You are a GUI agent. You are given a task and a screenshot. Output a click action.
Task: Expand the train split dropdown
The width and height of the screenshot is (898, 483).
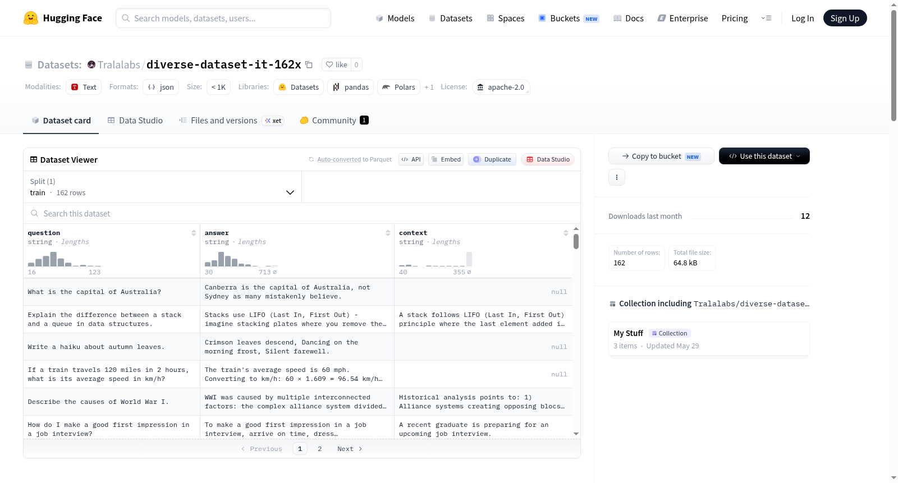click(x=162, y=187)
